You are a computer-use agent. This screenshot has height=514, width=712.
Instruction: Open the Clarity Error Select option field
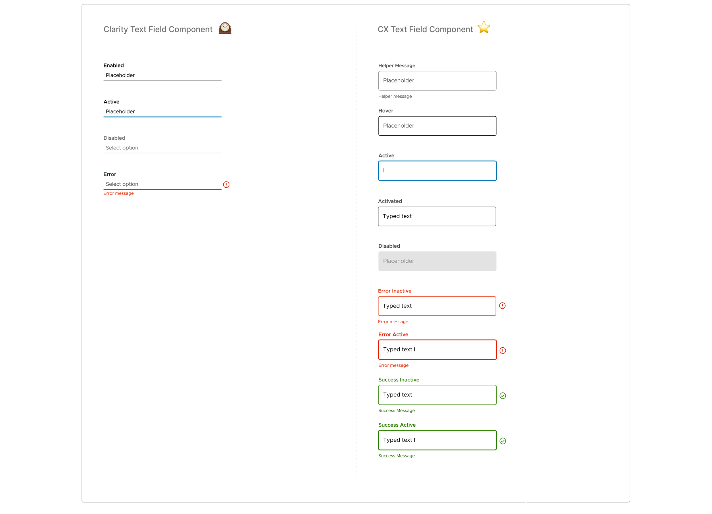162,184
